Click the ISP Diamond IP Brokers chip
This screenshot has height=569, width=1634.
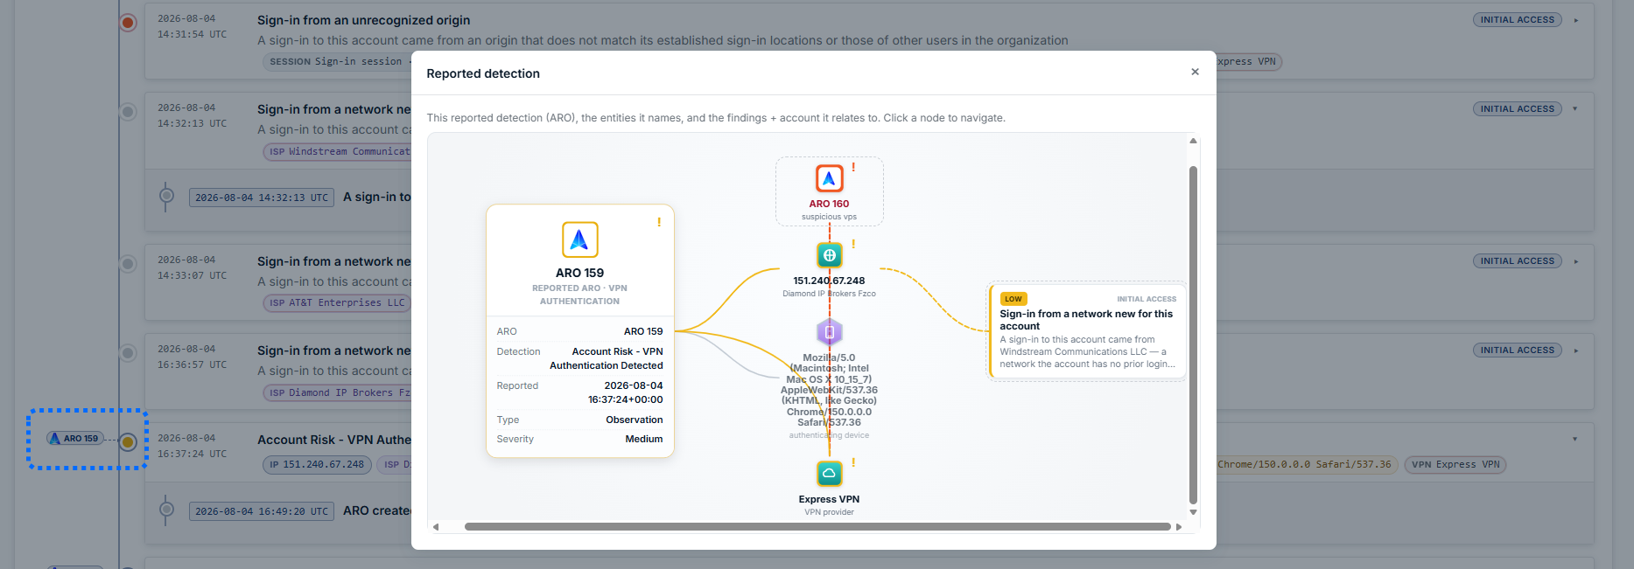[x=337, y=393]
